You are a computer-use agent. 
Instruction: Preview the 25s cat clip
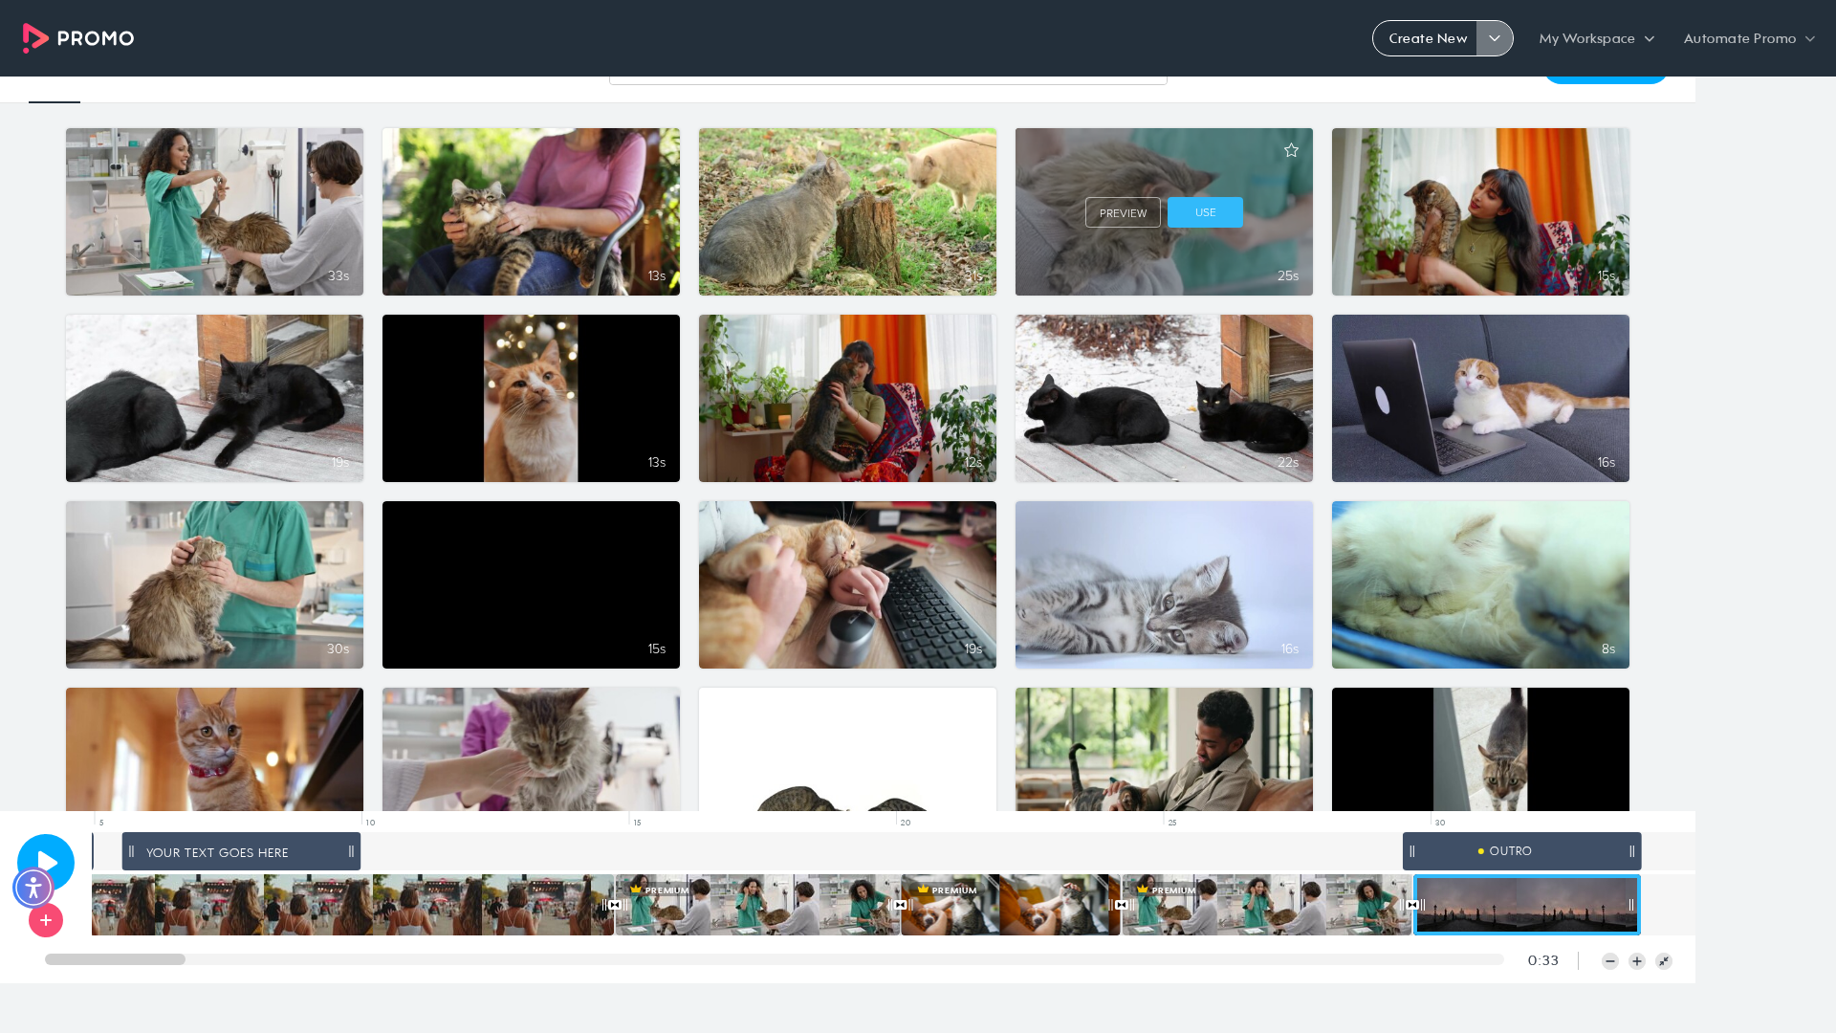1123,212
